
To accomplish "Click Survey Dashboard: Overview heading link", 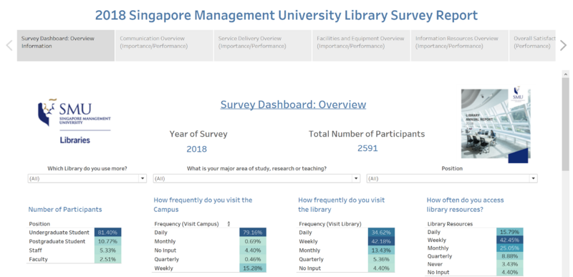I will point(293,105).
